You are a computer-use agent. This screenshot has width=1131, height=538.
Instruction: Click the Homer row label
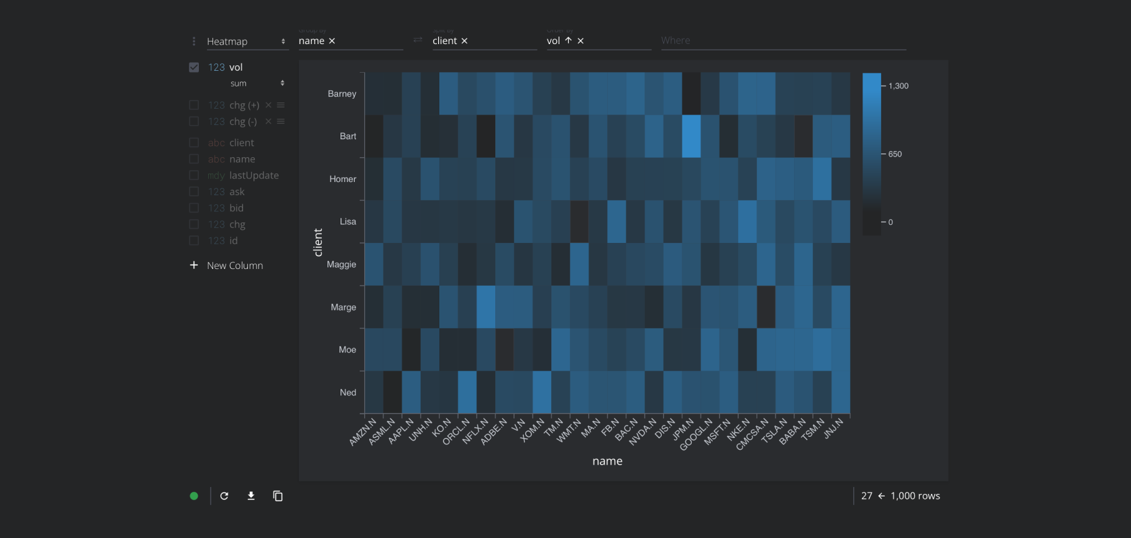[x=343, y=179]
